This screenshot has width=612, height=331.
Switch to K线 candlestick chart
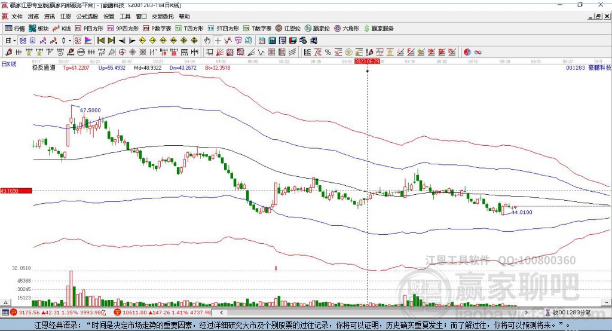[x=62, y=29]
